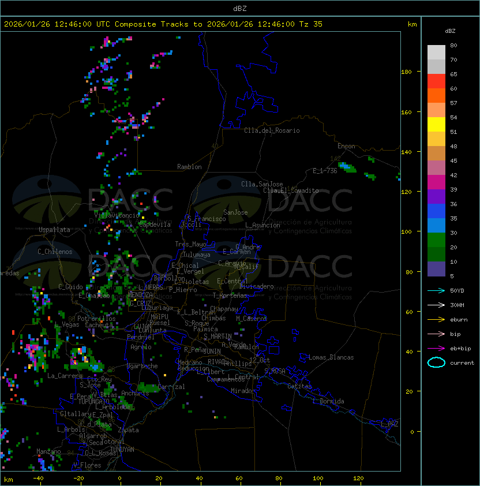Click the '-40' km tick on horizontal axis
This screenshot has height=486, width=480.
pos(38,478)
